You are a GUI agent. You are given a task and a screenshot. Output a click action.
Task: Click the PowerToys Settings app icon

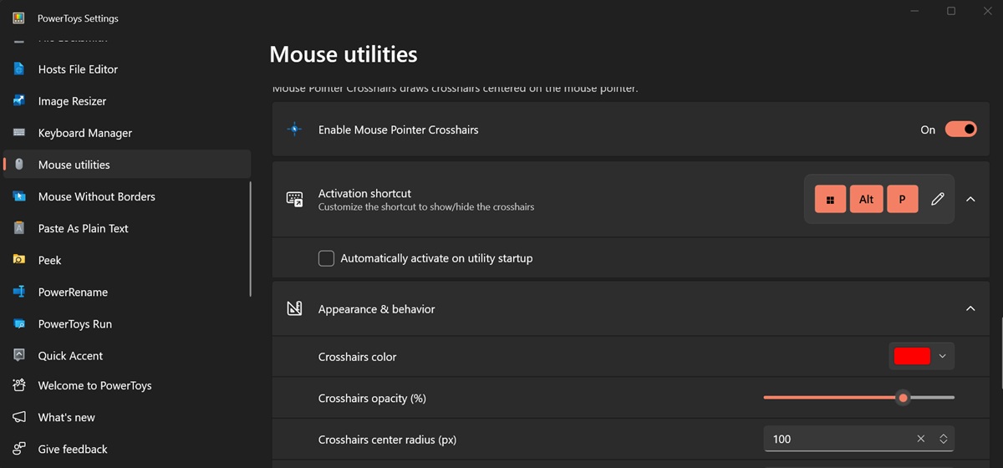[x=18, y=18]
